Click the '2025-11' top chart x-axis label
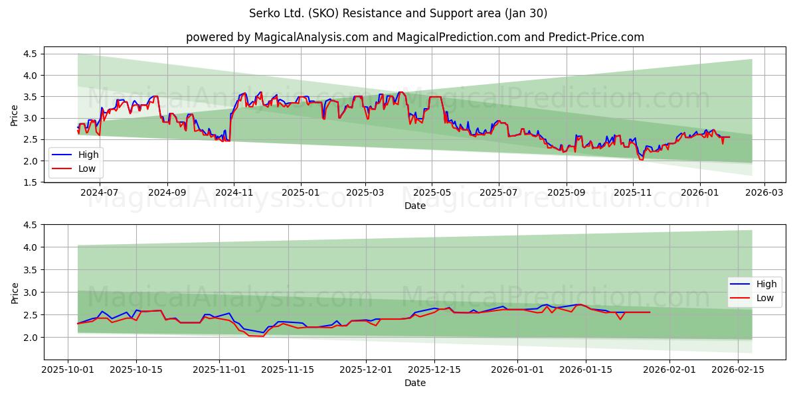The height and width of the screenshot is (398, 797). pyautogui.click(x=633, y=193)
